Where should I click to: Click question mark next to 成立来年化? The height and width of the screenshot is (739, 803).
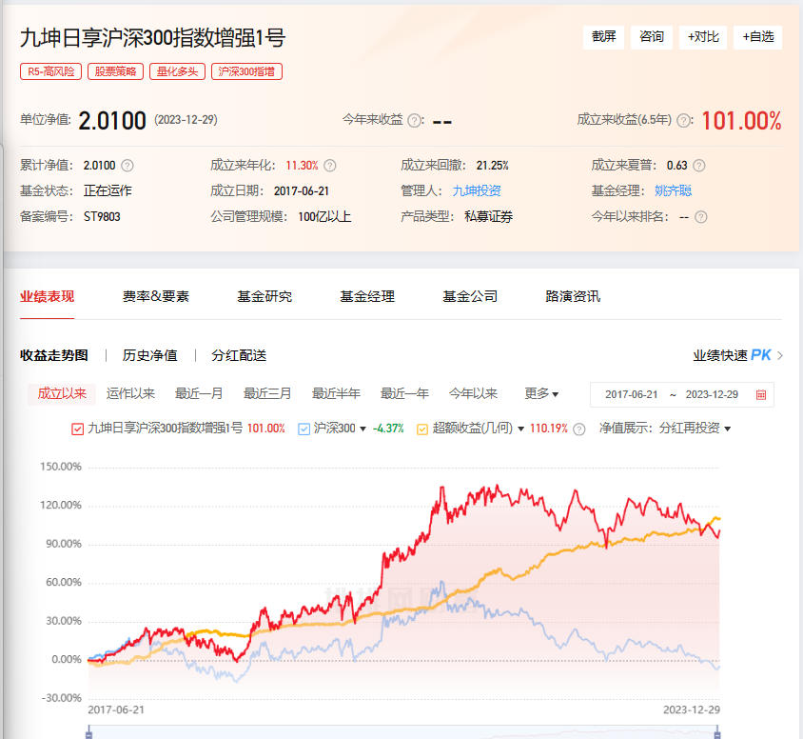(330, 166)
